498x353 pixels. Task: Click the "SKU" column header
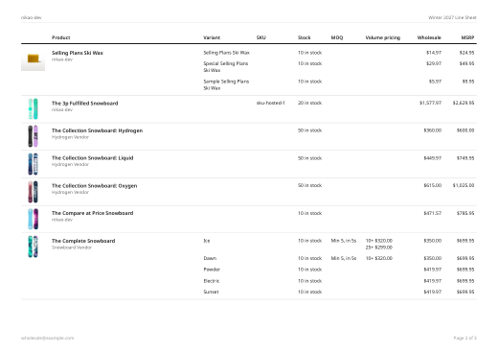tap(260, 37)
